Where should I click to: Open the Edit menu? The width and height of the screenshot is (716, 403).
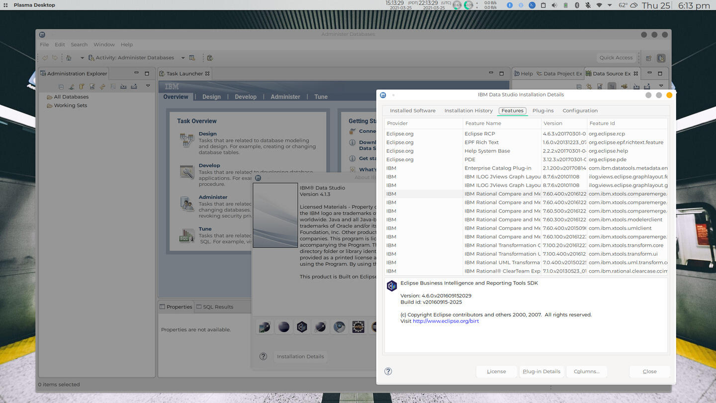tap(60, 44)
